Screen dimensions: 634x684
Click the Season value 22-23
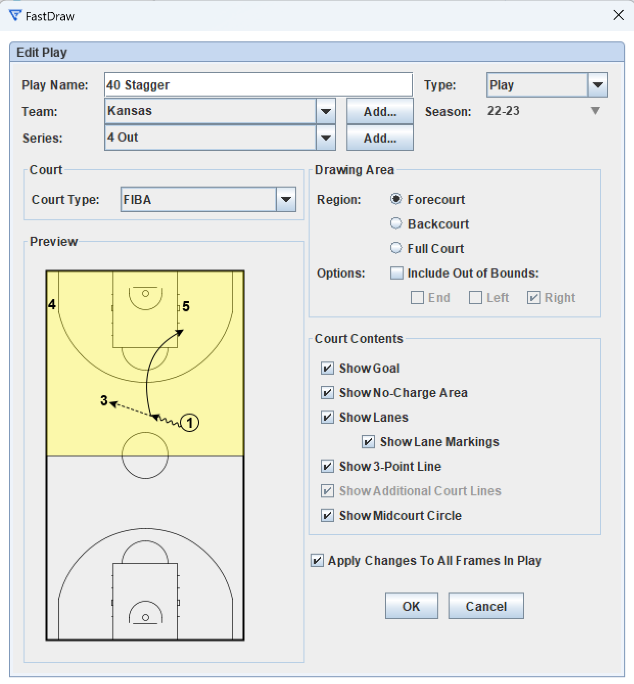pyautogui.click(x=503, y=111)
